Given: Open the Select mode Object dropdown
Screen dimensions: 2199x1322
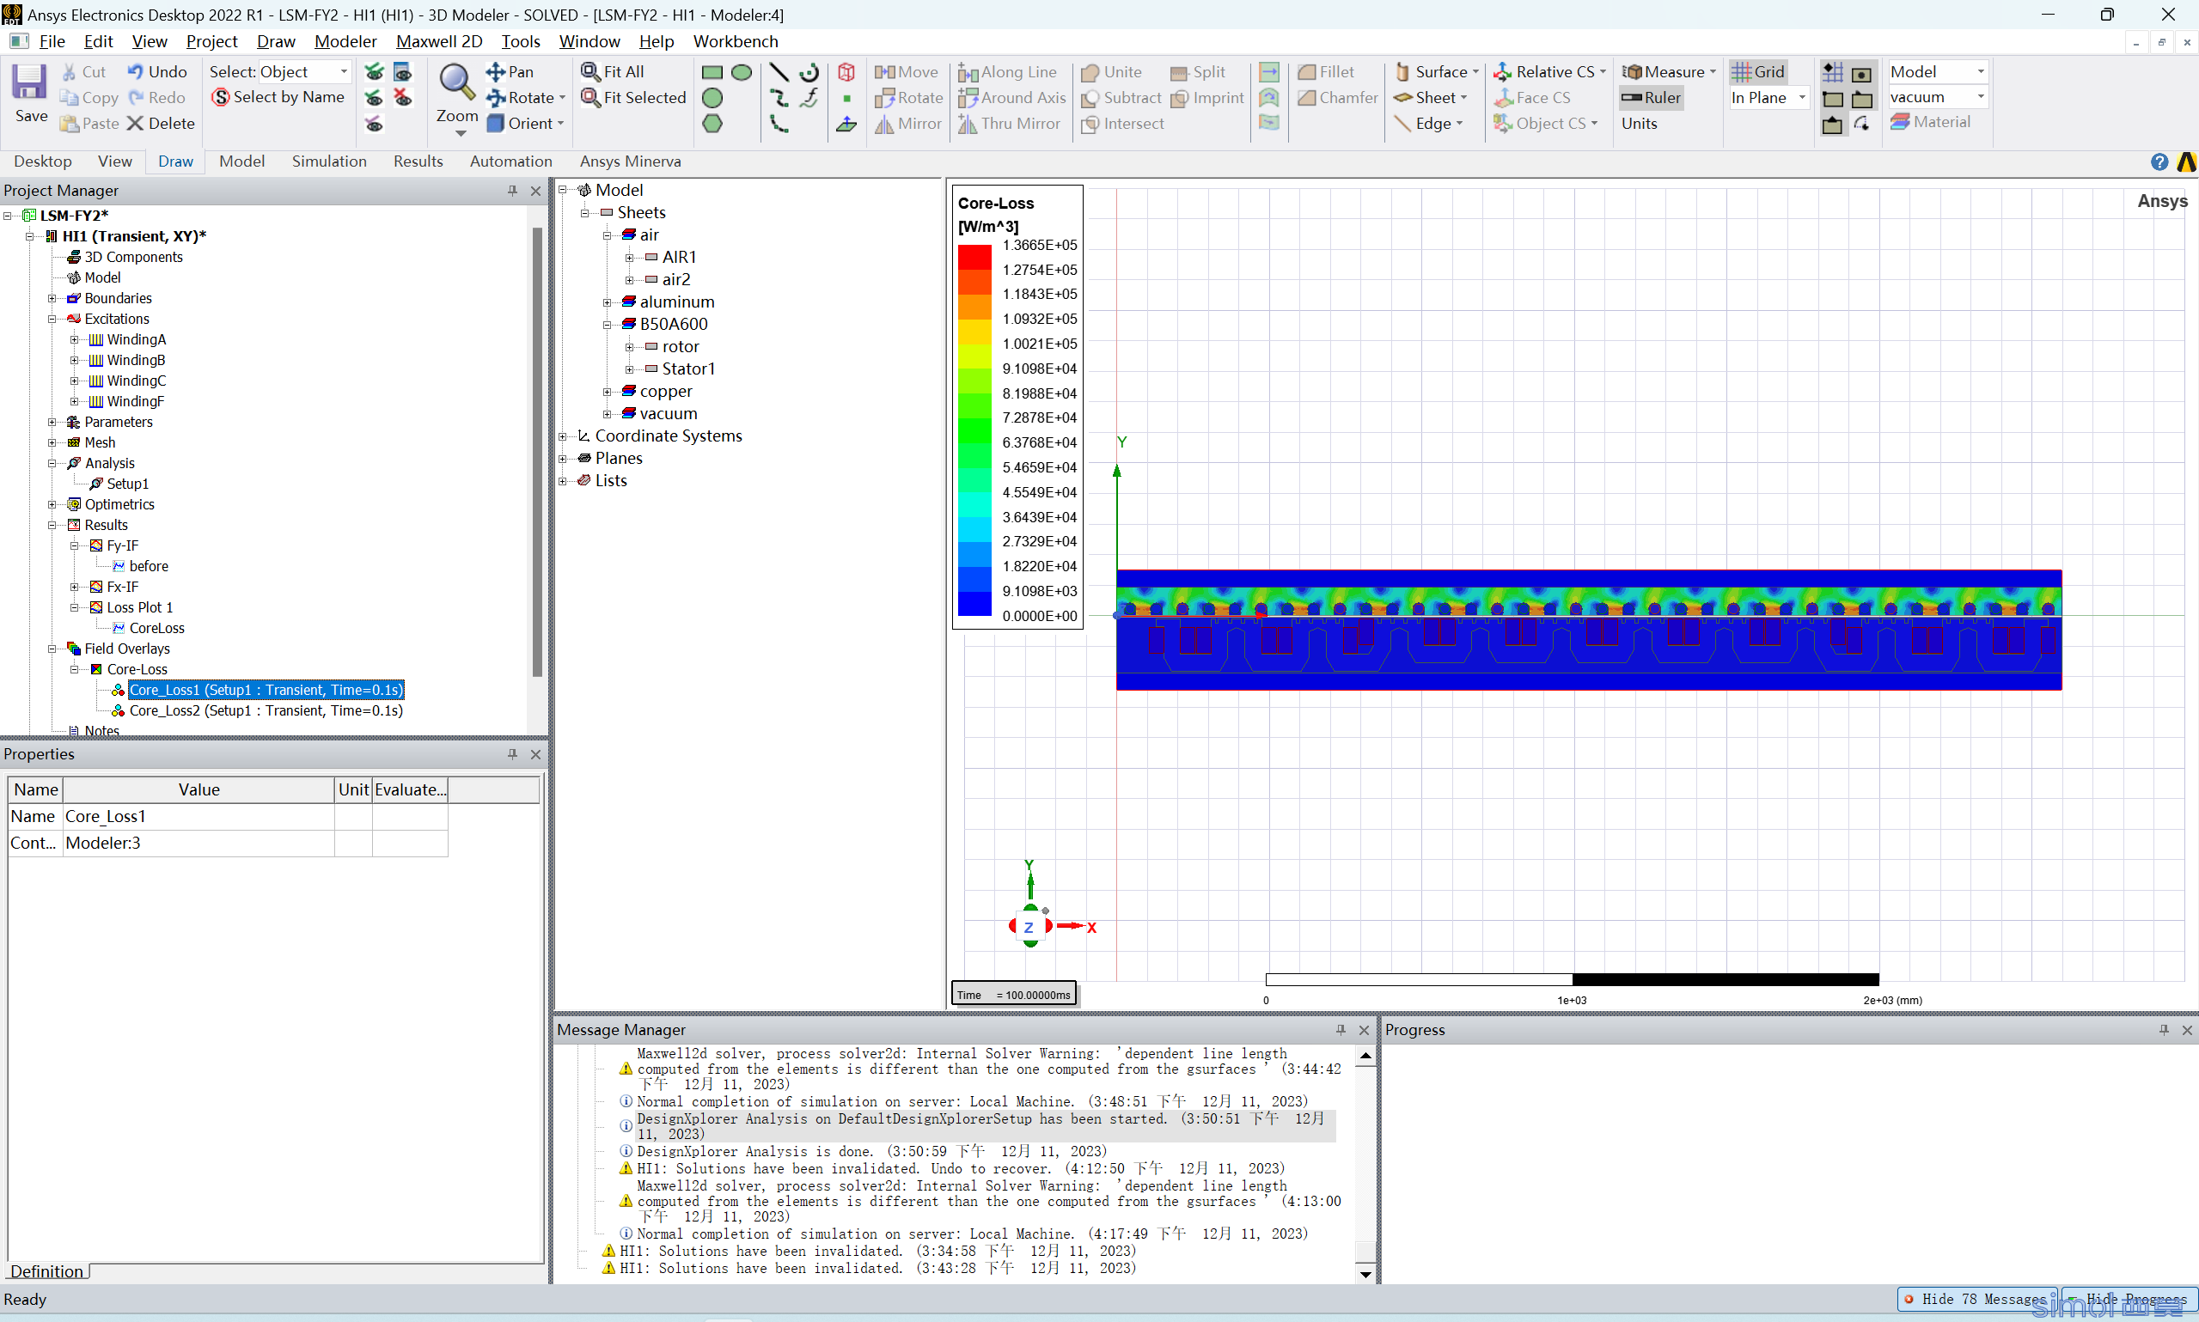Looking at the screenshot, I should click(304, 71).
